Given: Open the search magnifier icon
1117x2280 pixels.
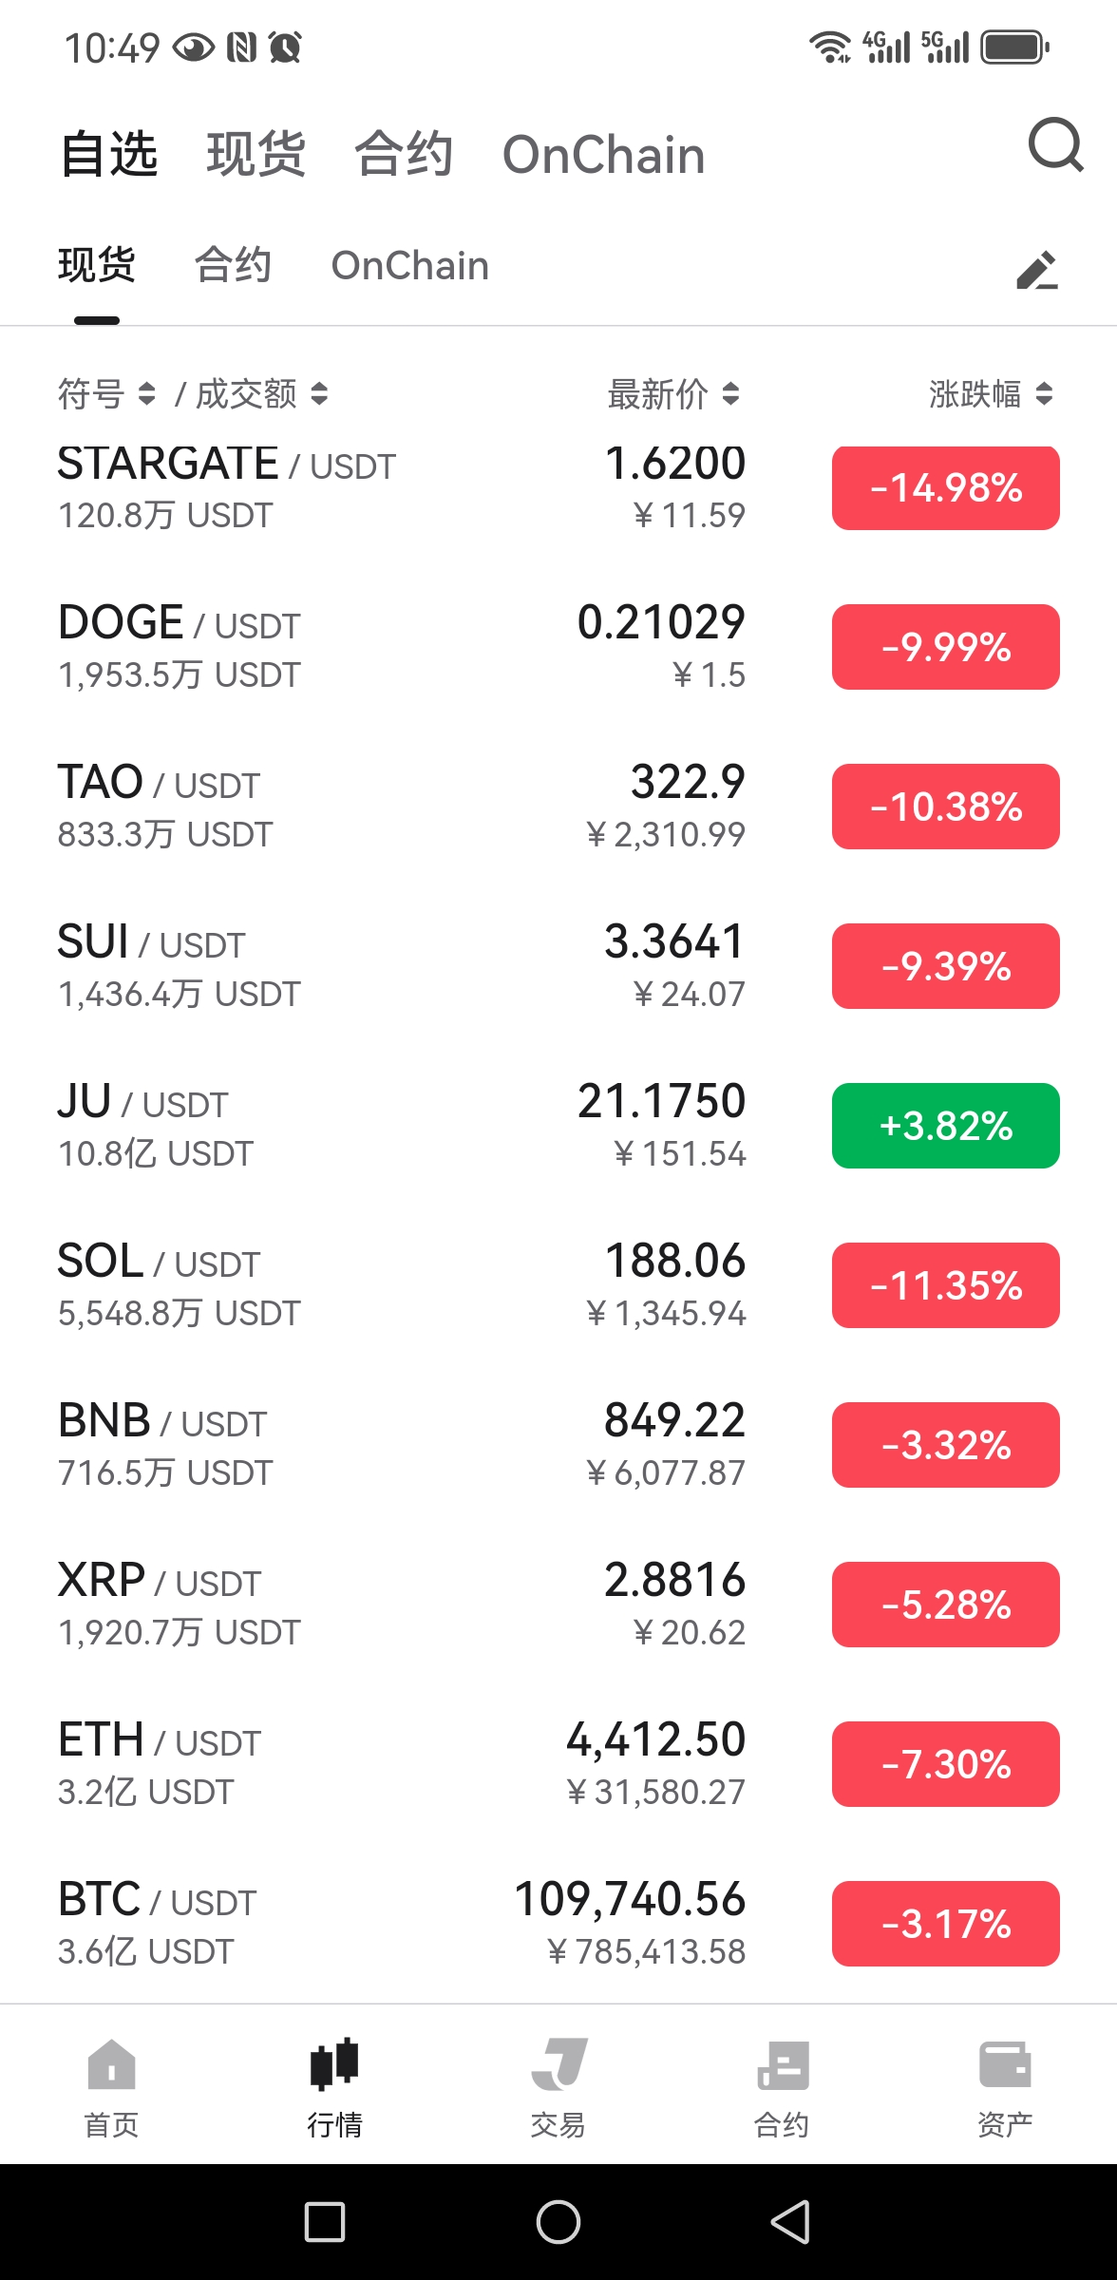Looking at the screenshot, I should pos(1055,145).
